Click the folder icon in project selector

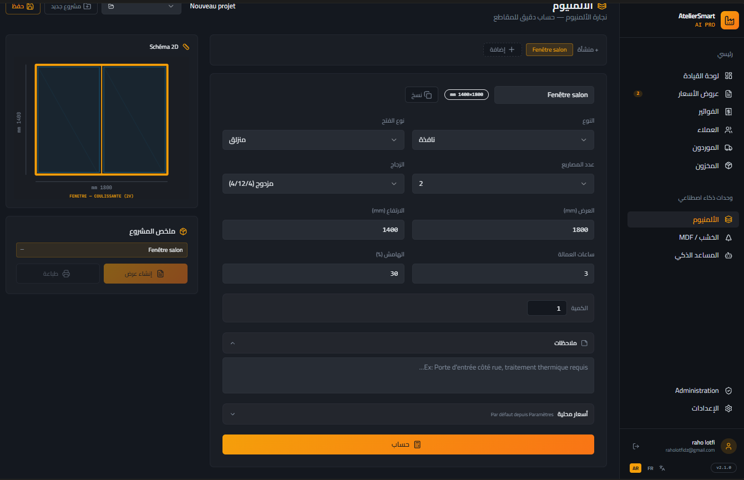pyautogui.click(x=111, y=6)
